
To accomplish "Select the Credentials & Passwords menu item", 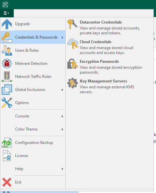I will click(x=33, y=37).
